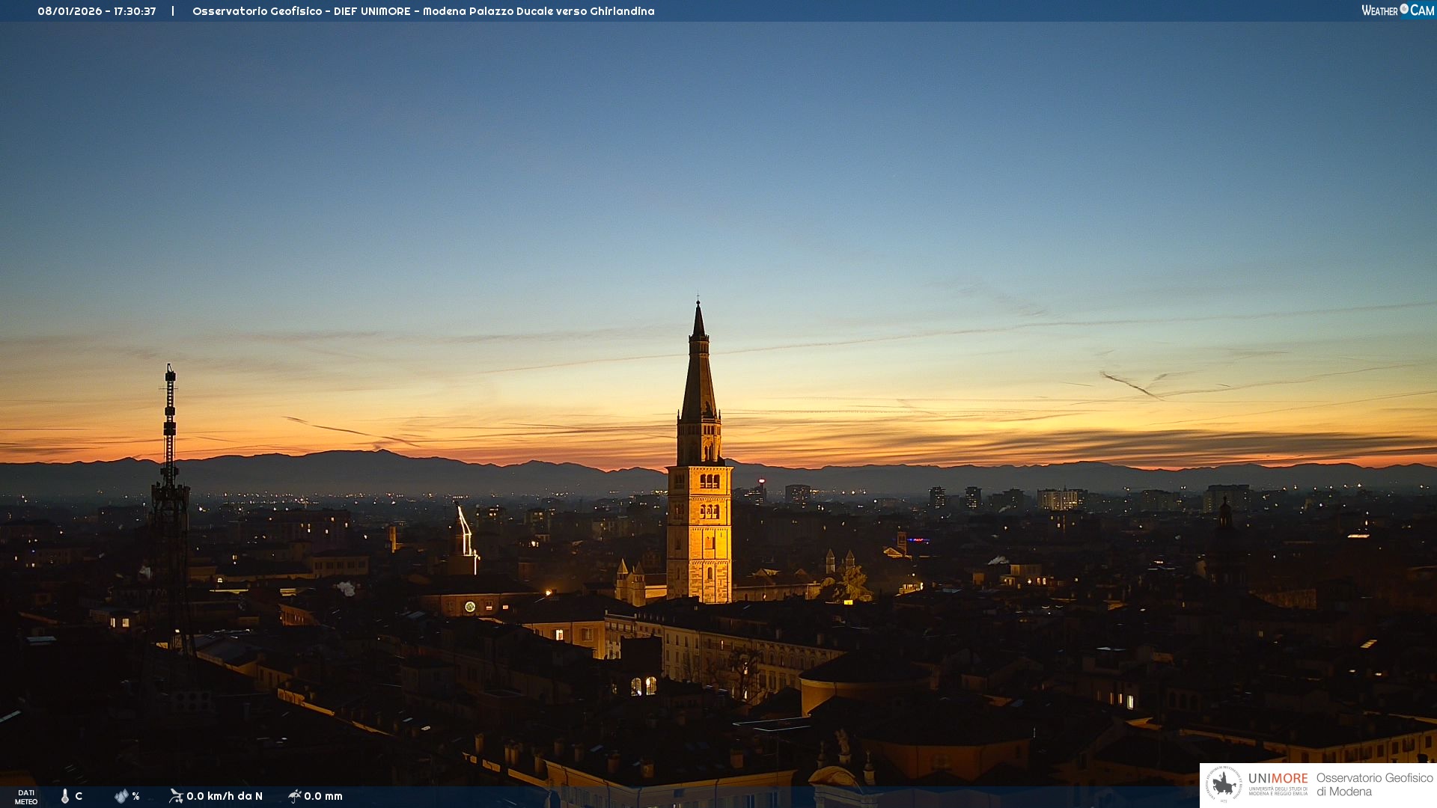Click the UNIMORE university name logo

pos(1278,783)
